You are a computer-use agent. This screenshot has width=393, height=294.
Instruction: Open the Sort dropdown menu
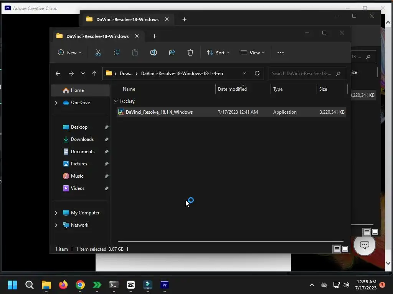tap(218, 53)
